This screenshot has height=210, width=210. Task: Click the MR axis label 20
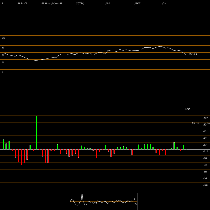click(205, 145)
